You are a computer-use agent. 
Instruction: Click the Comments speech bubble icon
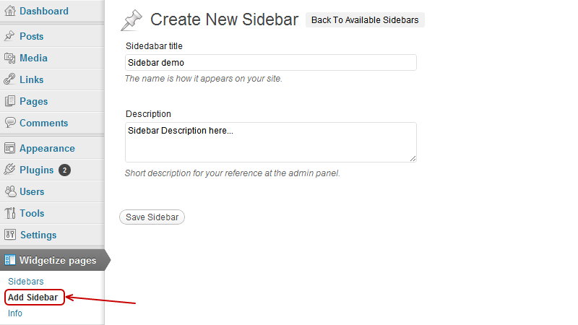[x=10, y=122]
